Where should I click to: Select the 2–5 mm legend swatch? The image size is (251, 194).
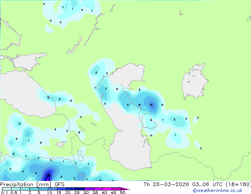[x=34, y=189]
